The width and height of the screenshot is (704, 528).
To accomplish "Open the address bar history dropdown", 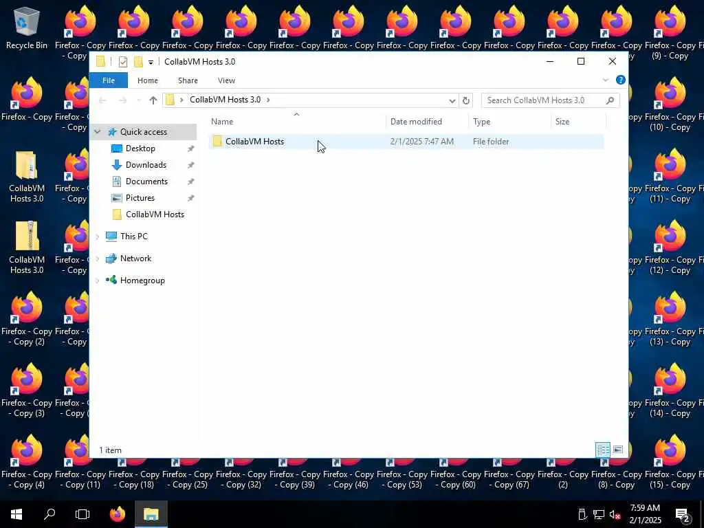I will [x=452, y=100].
